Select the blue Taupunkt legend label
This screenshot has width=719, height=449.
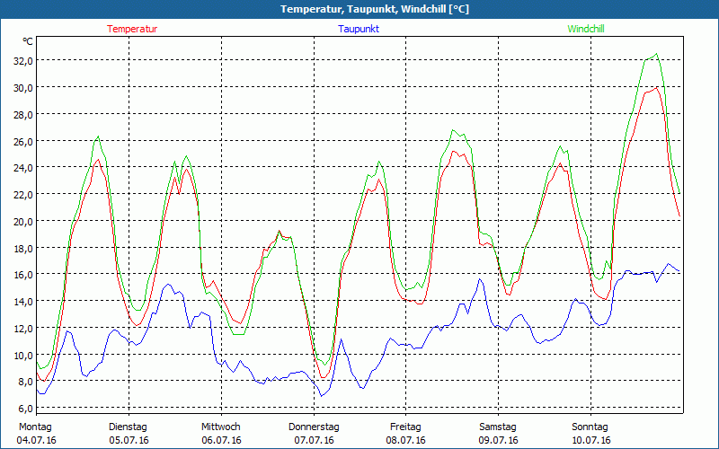point(359,29)
